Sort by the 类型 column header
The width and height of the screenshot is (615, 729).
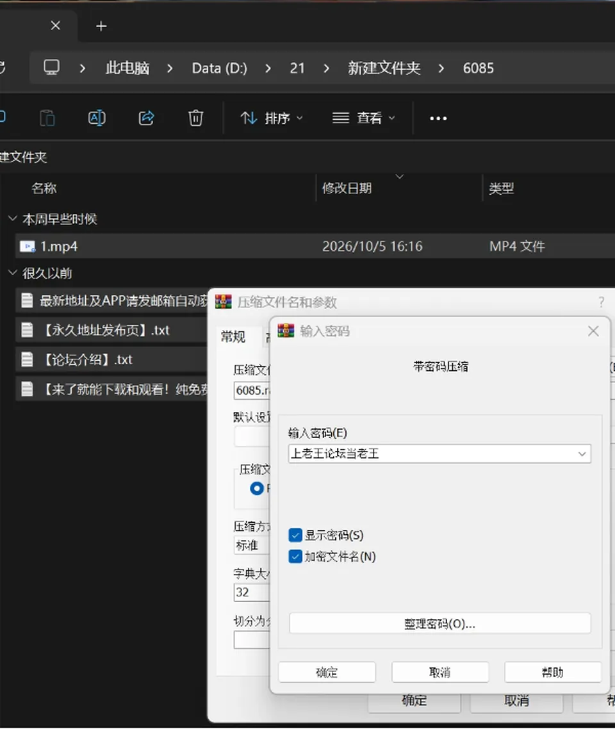(501, 188)
